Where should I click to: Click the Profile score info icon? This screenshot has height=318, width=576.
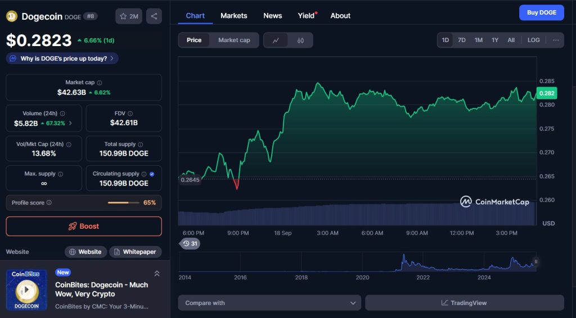(49, 203)
